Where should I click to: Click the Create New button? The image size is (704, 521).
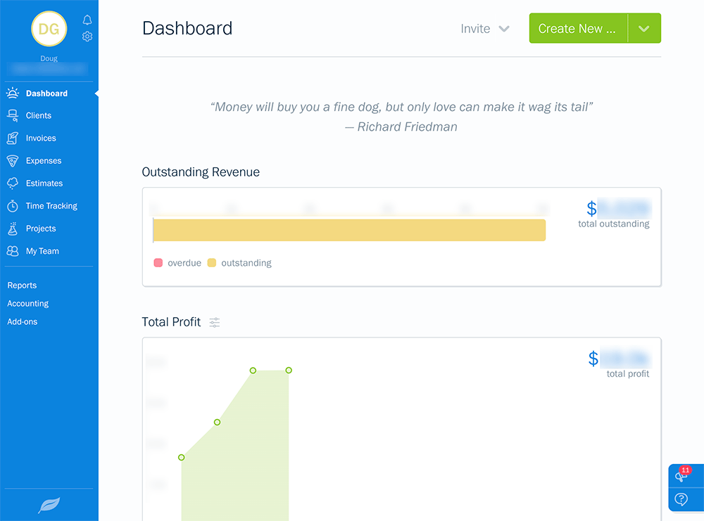pyautogui.click(x=578, y=28)
